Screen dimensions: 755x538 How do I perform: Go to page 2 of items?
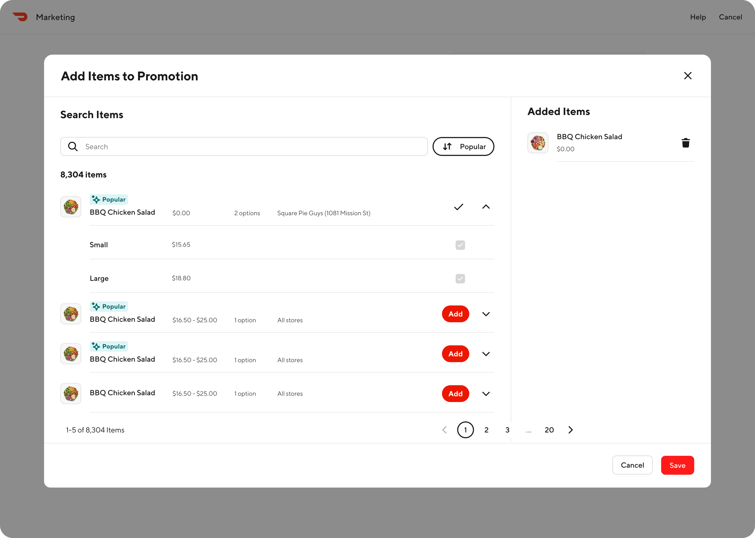point(486,430)
